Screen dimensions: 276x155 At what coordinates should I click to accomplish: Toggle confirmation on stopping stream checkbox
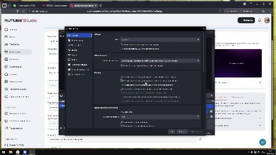[x=121, y=81]
